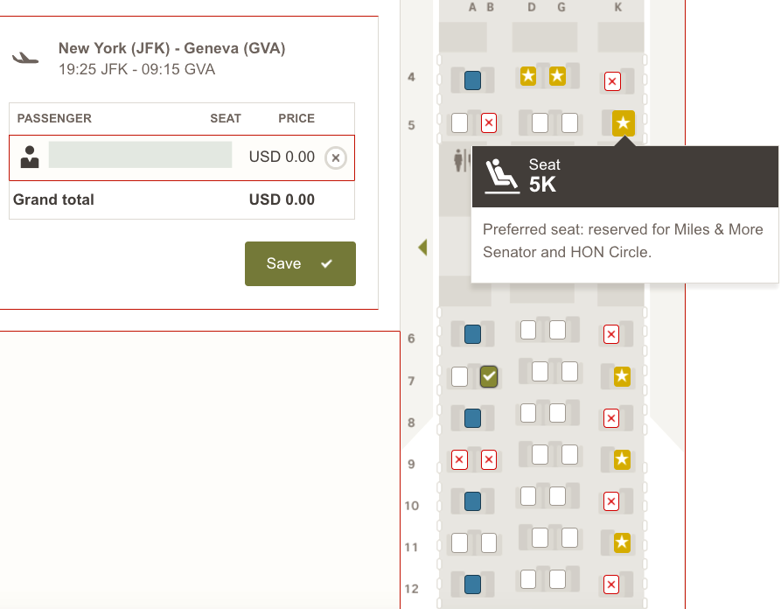
Task: Choose preferred star seat 5K
Action: point(623,123)
